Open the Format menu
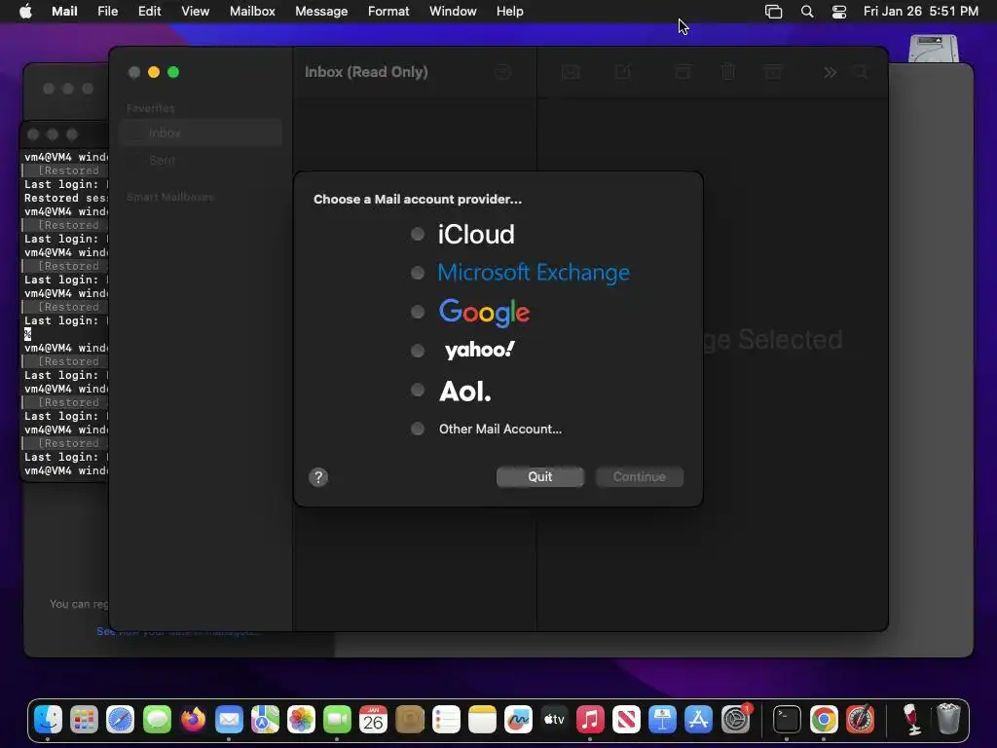Viewport: 997px width, 748px height. pyautogui.click(x=388, y=12)
